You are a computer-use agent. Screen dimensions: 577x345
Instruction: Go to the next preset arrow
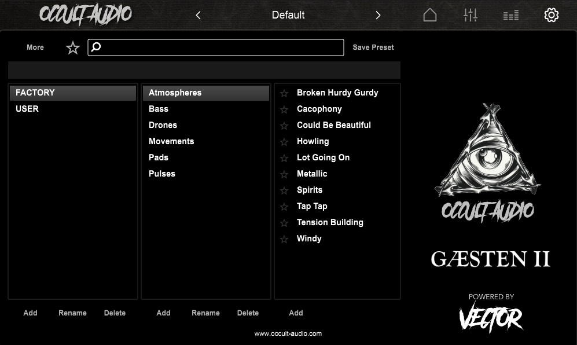point(378,15)
